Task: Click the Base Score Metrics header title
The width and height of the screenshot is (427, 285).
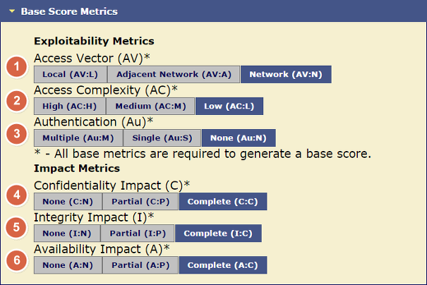Action: [69, 11]
